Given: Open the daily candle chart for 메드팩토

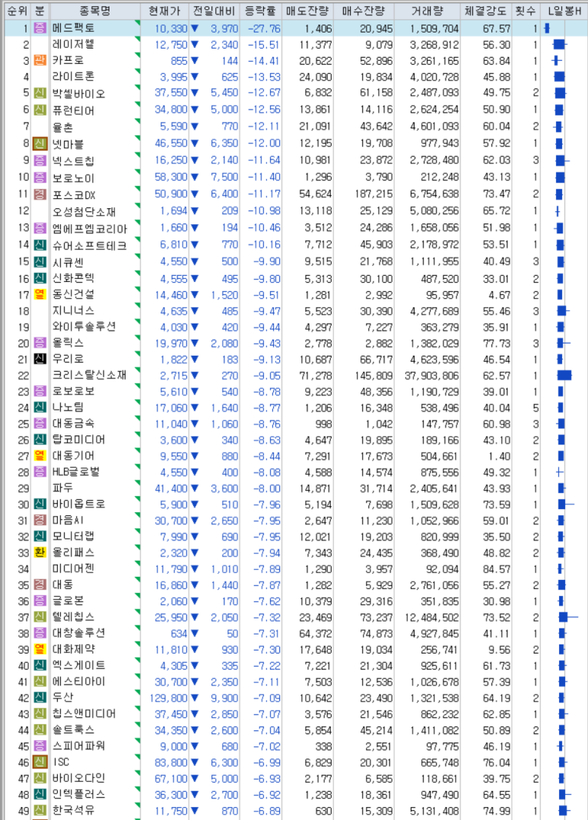Looking at the screenshot, I should click(x=547, y=28).
